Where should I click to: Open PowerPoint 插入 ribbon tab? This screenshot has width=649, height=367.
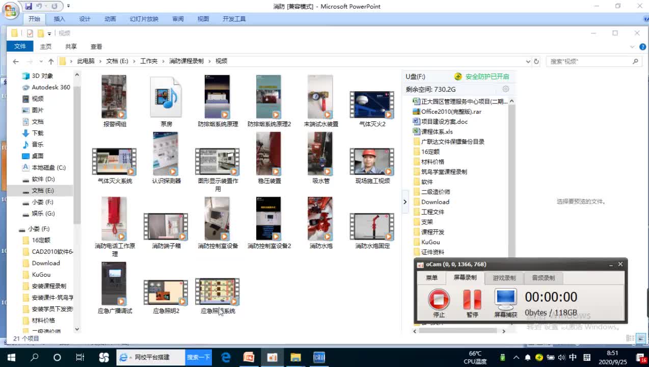tap(60, 19)
